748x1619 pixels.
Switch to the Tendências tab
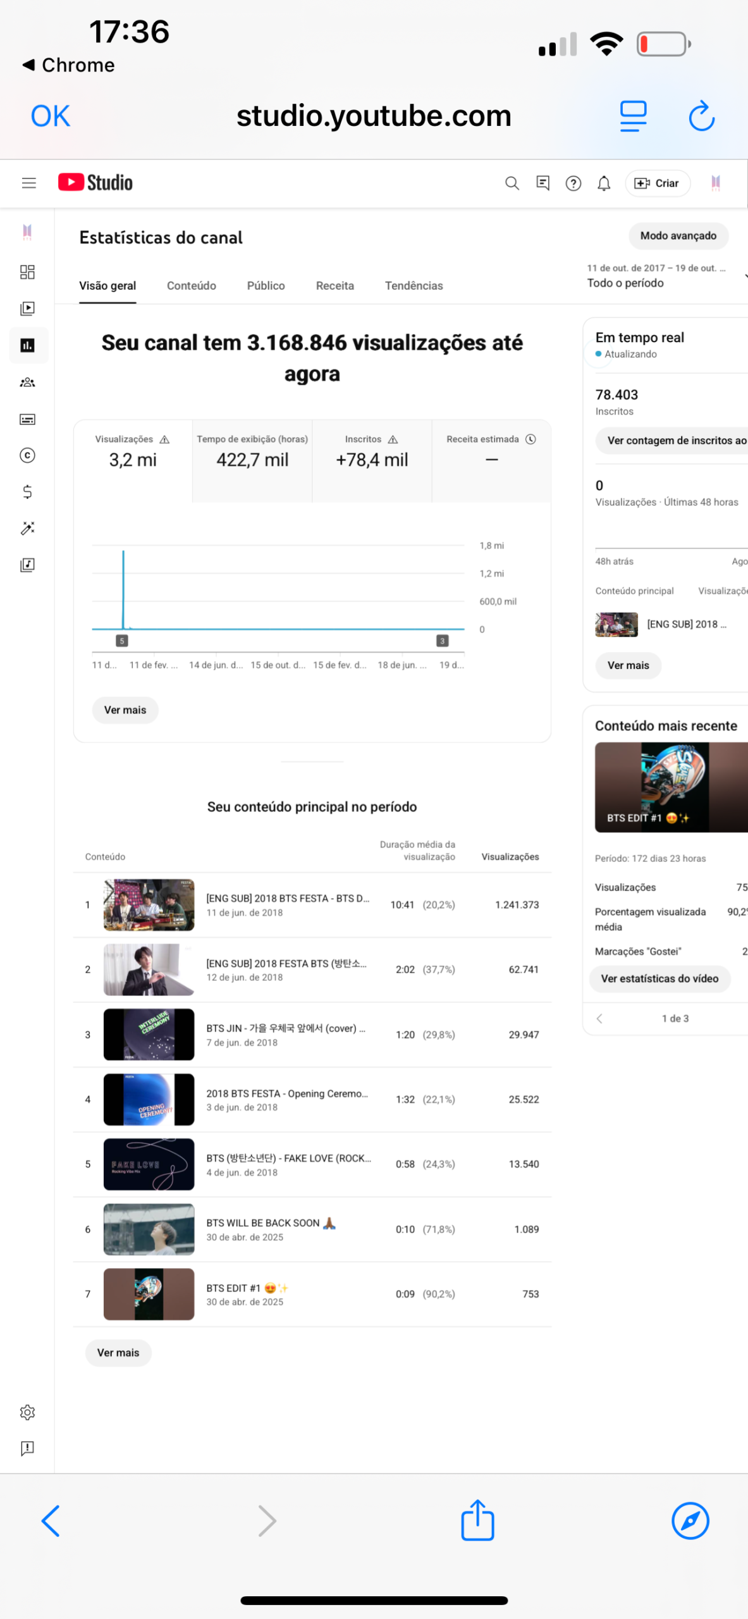tap(414, 286)
